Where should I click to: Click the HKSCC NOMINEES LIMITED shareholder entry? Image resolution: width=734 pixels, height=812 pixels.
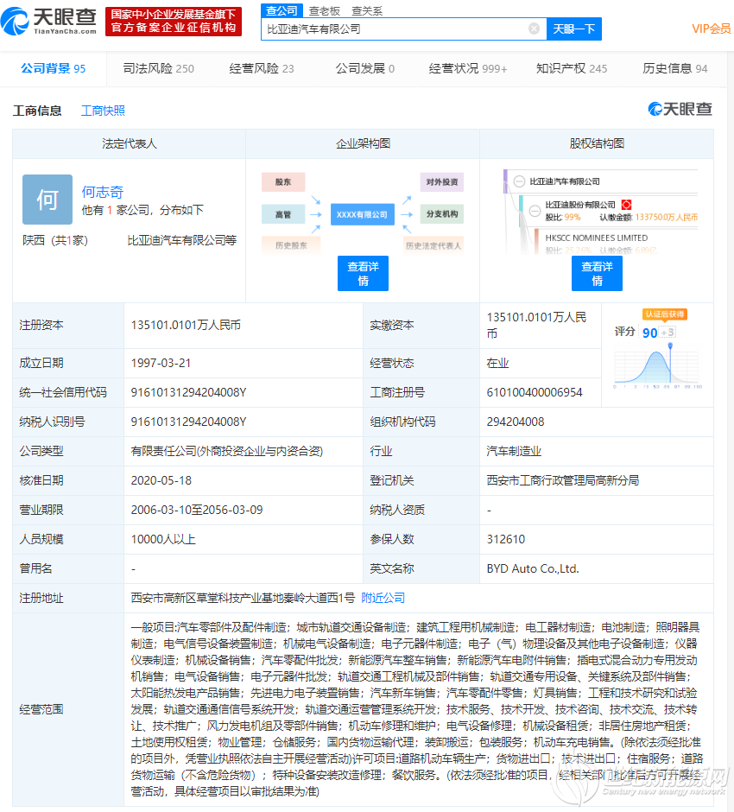597,238
